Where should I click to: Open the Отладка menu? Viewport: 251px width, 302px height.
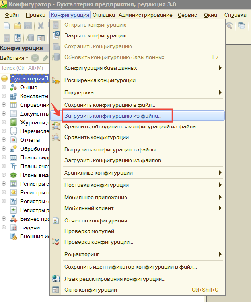click(104, 15)
